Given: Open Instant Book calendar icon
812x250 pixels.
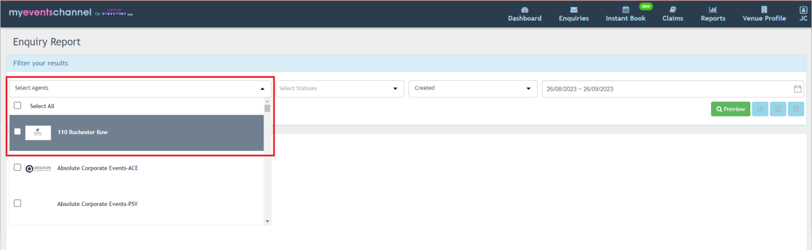Looking at the screenshot, I should 625,9.
